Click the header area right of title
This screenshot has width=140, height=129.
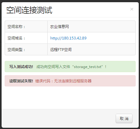coord(90,10)
